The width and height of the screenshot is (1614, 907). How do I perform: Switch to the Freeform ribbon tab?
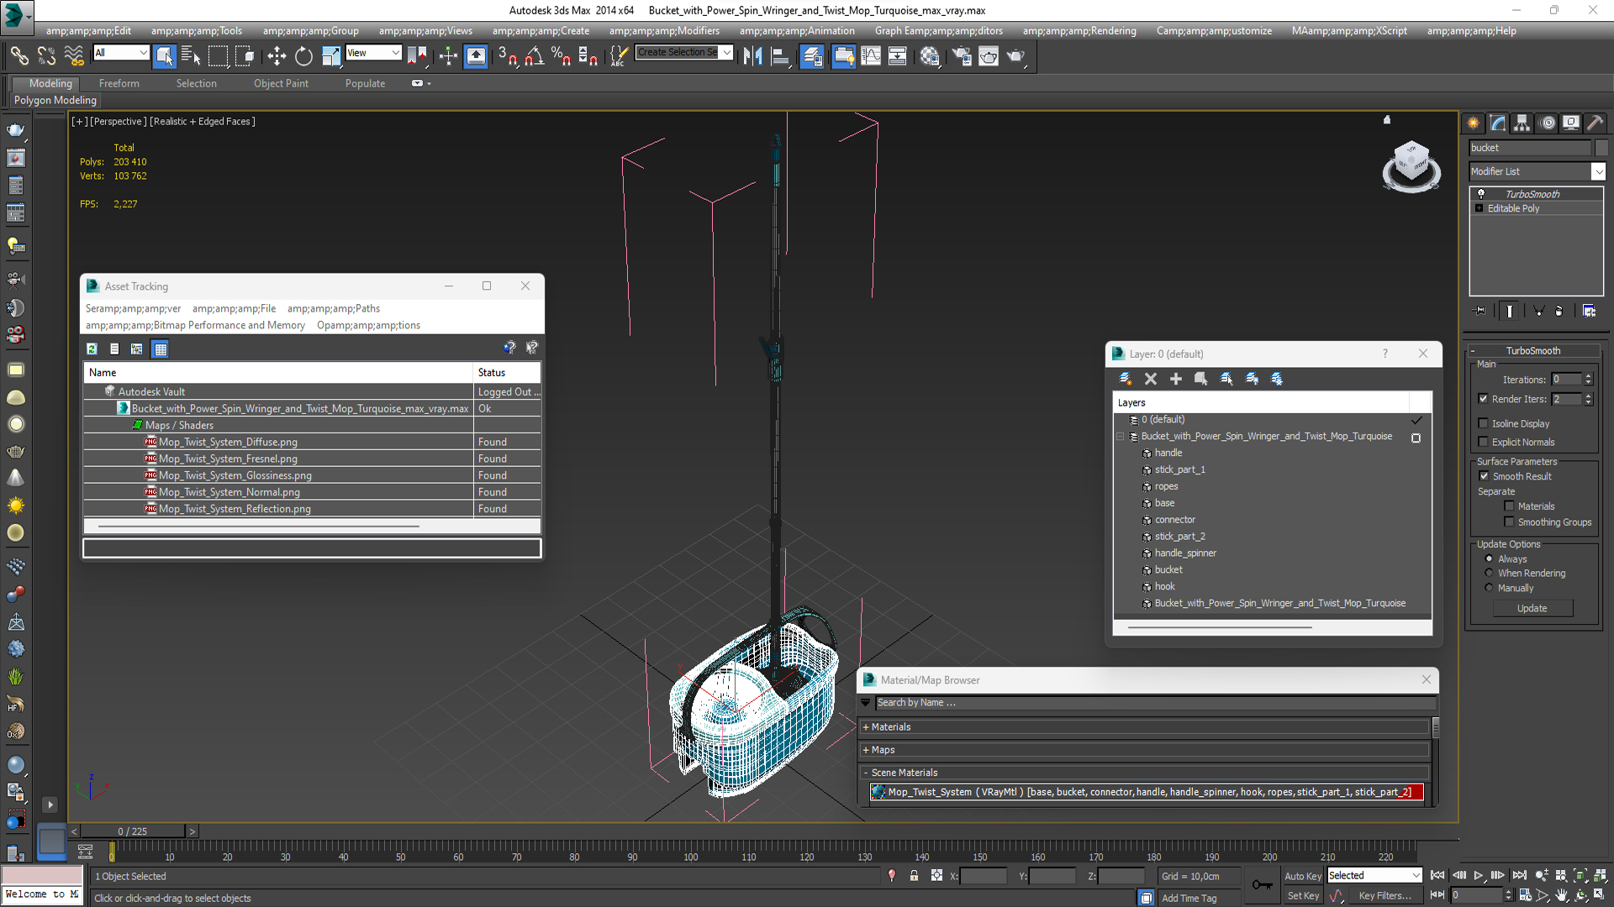(119, 83)
